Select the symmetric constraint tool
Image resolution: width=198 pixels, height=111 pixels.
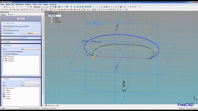(x=69, y=10)
